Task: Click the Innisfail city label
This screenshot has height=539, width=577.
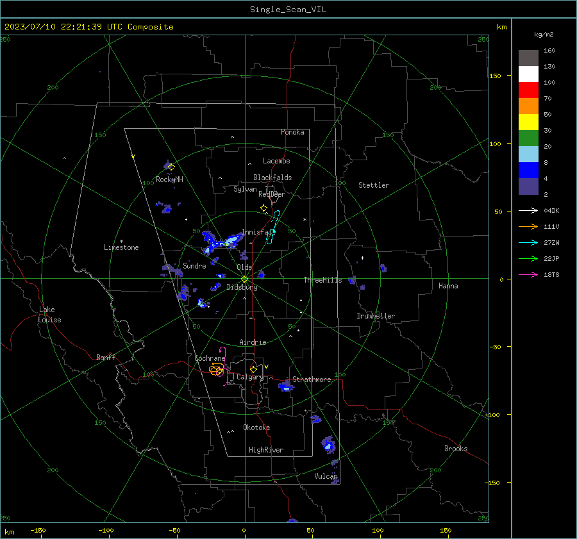Action: (x=258, y=232)
